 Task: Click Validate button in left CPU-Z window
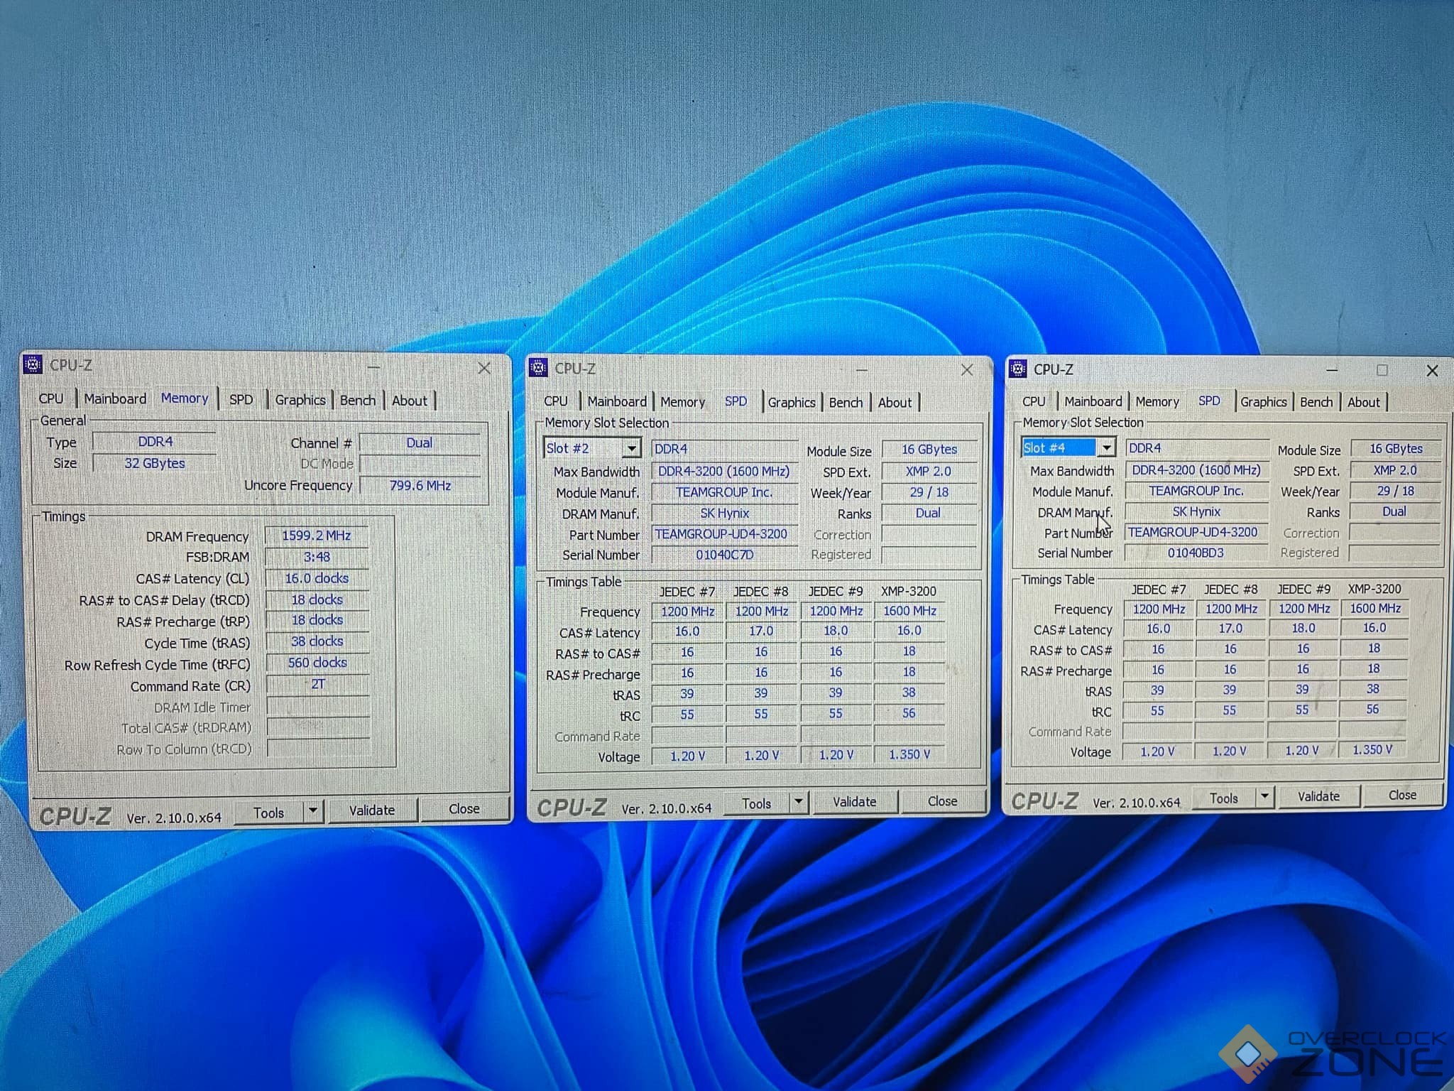(x=372, y=810)
